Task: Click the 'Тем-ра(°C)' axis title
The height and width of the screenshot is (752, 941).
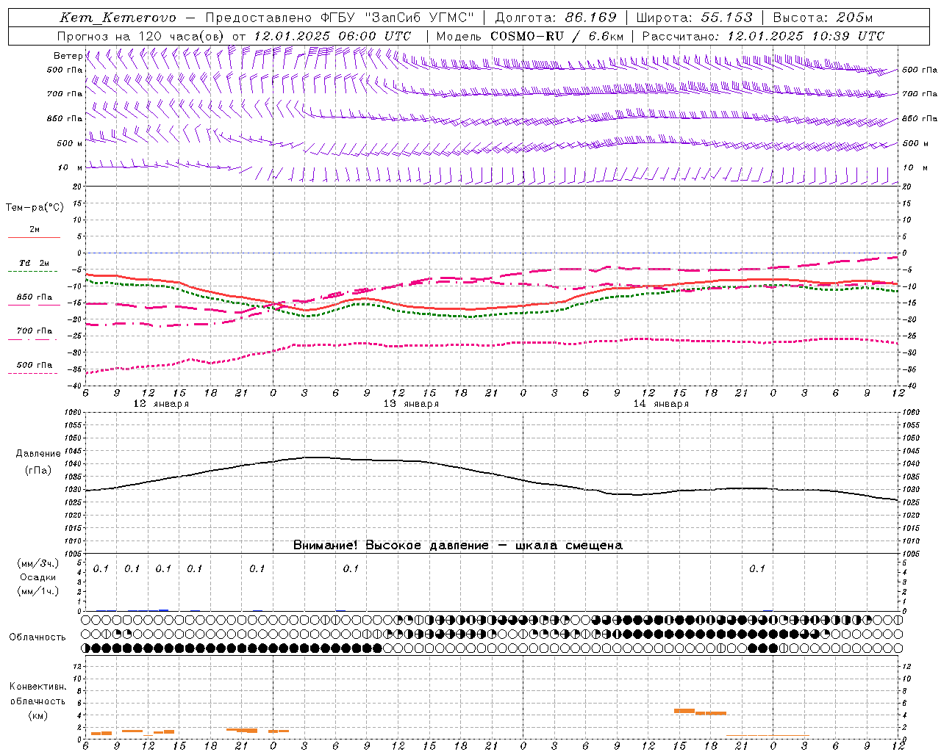Action: click(x=35, y=208)
